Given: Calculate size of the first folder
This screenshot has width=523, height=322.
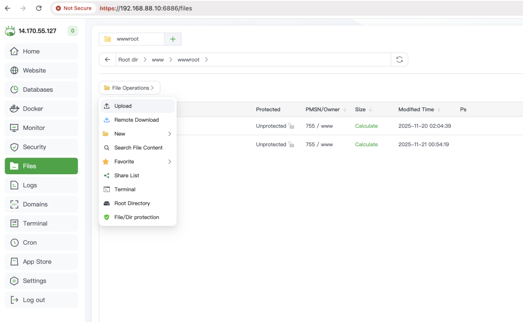Looking at the screenshot, I should pos(366,126).
